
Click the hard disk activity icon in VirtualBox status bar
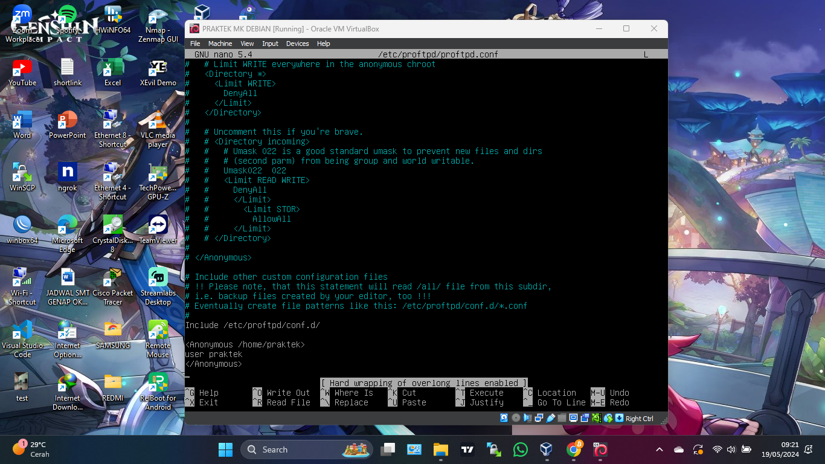tap(504, 418)
